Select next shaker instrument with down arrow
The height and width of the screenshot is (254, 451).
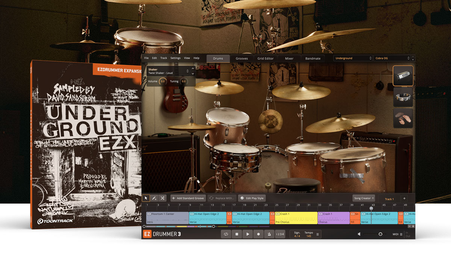[x=193, y=73]
